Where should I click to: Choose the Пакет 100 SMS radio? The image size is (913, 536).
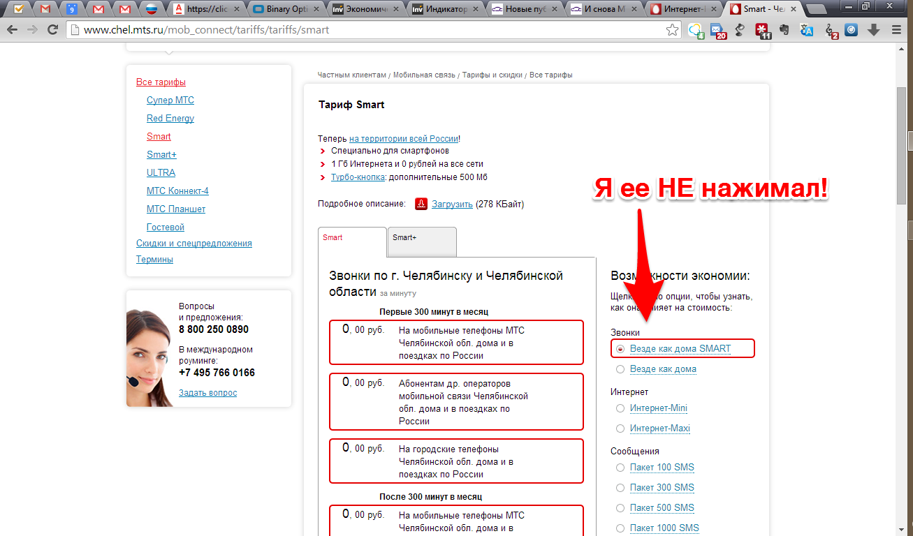coord(620,467)
